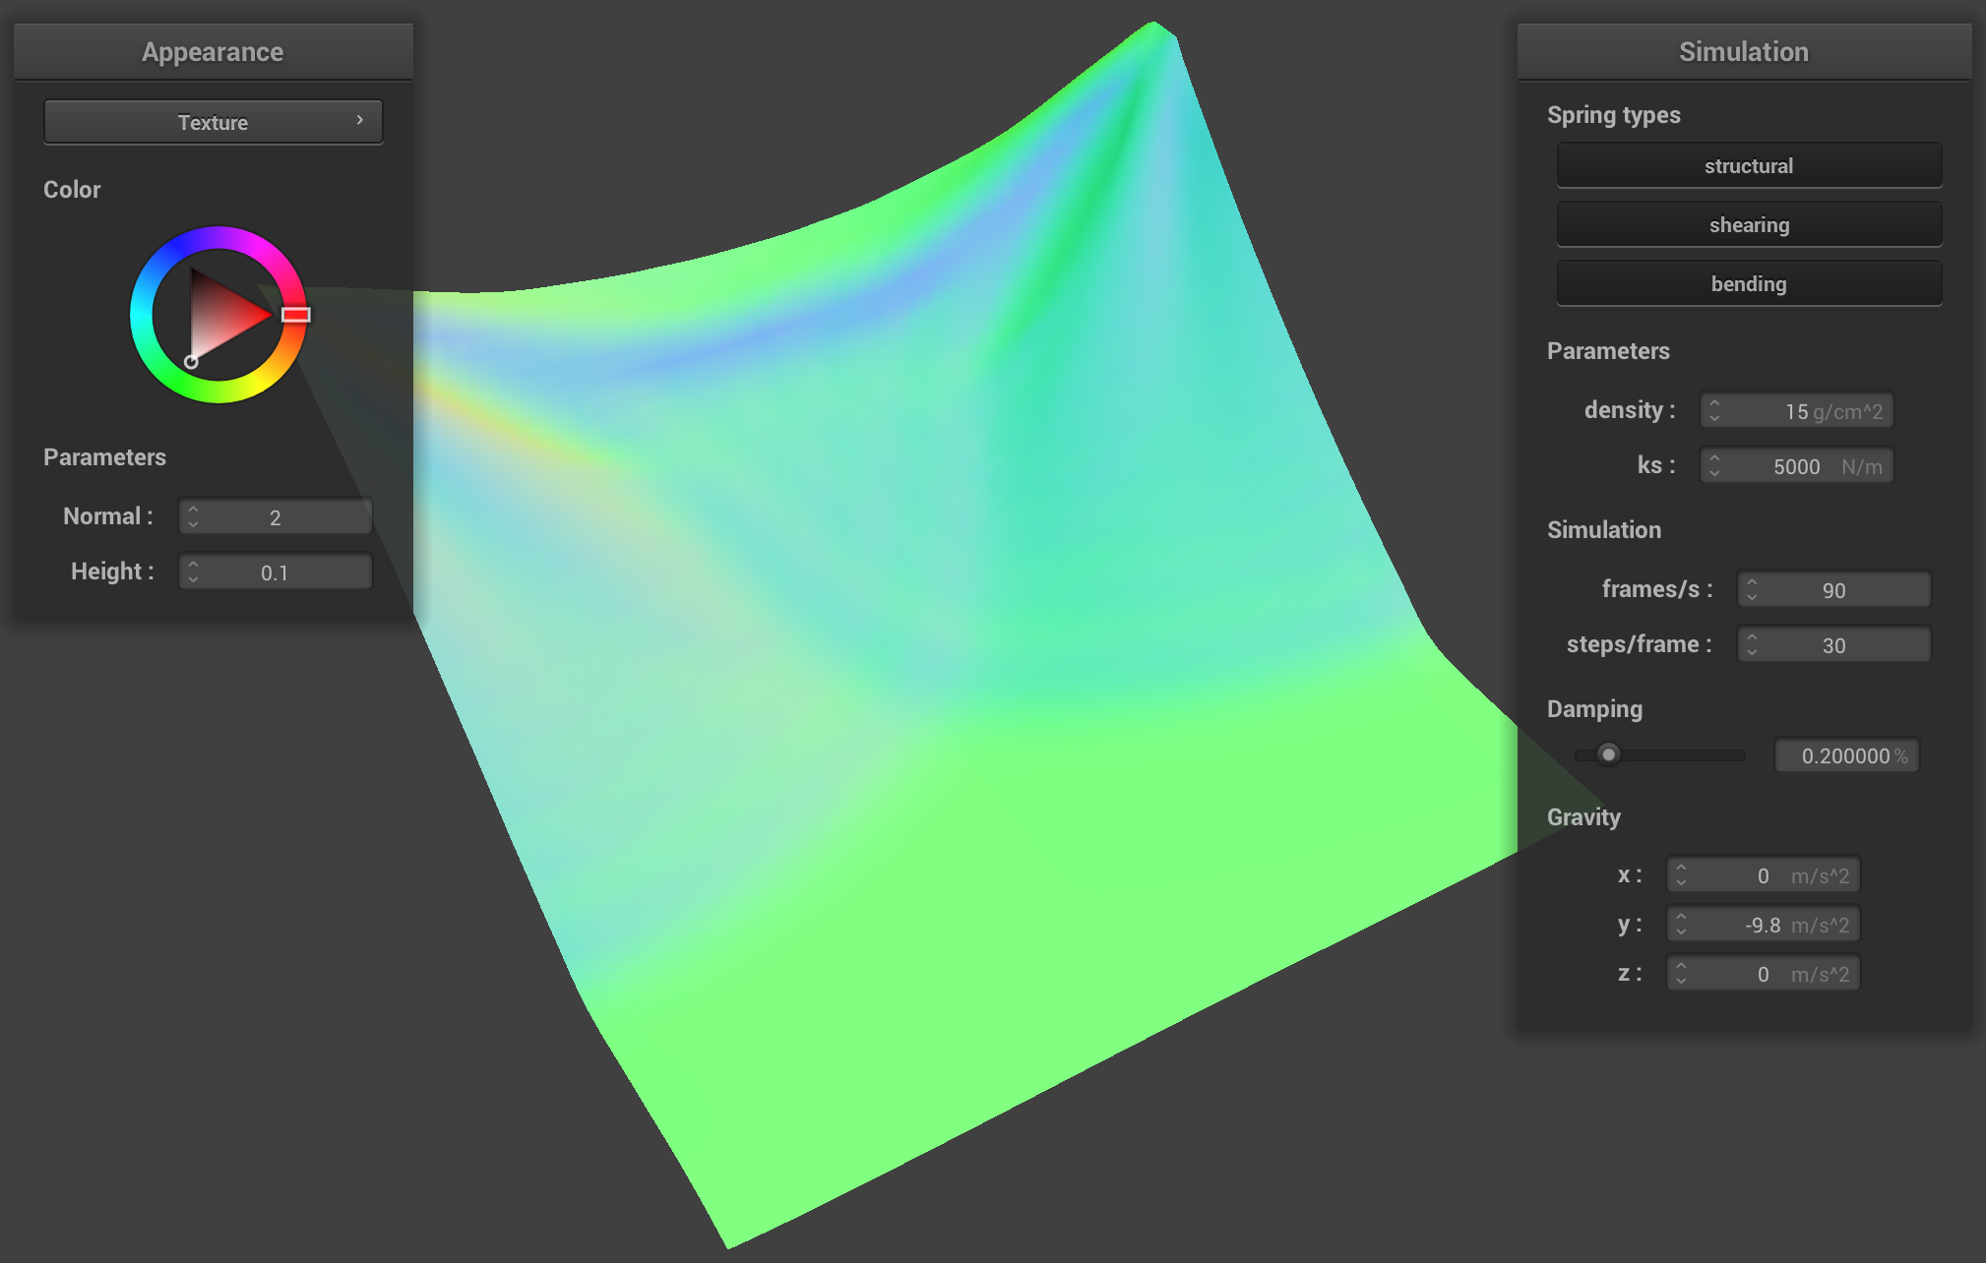Click the ks stepper arrows

[x=1715, y=465]
